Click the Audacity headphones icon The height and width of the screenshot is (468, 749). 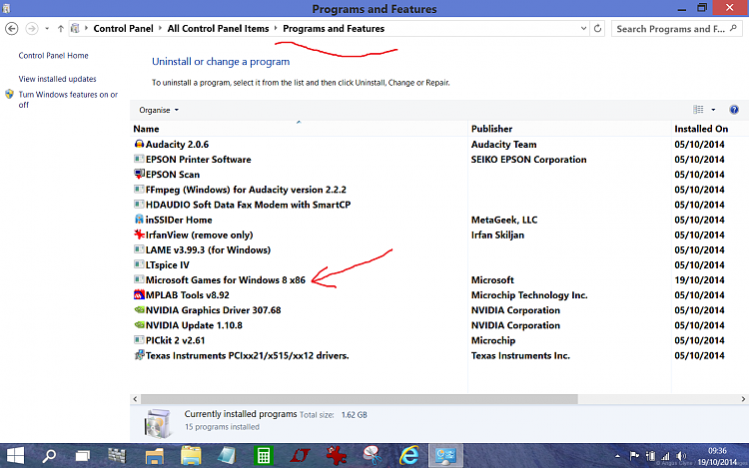tap(139, 144)
